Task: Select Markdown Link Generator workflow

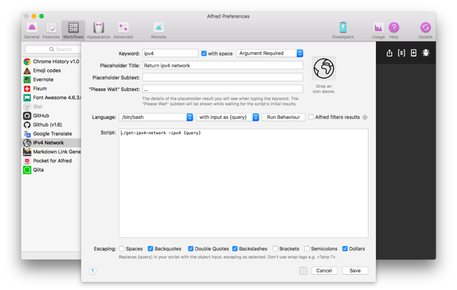Action: pyautogui.click(x=51, y=151)
